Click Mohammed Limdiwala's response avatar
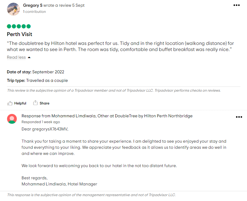This screenshot has height=201, width=247. (12, 119)
